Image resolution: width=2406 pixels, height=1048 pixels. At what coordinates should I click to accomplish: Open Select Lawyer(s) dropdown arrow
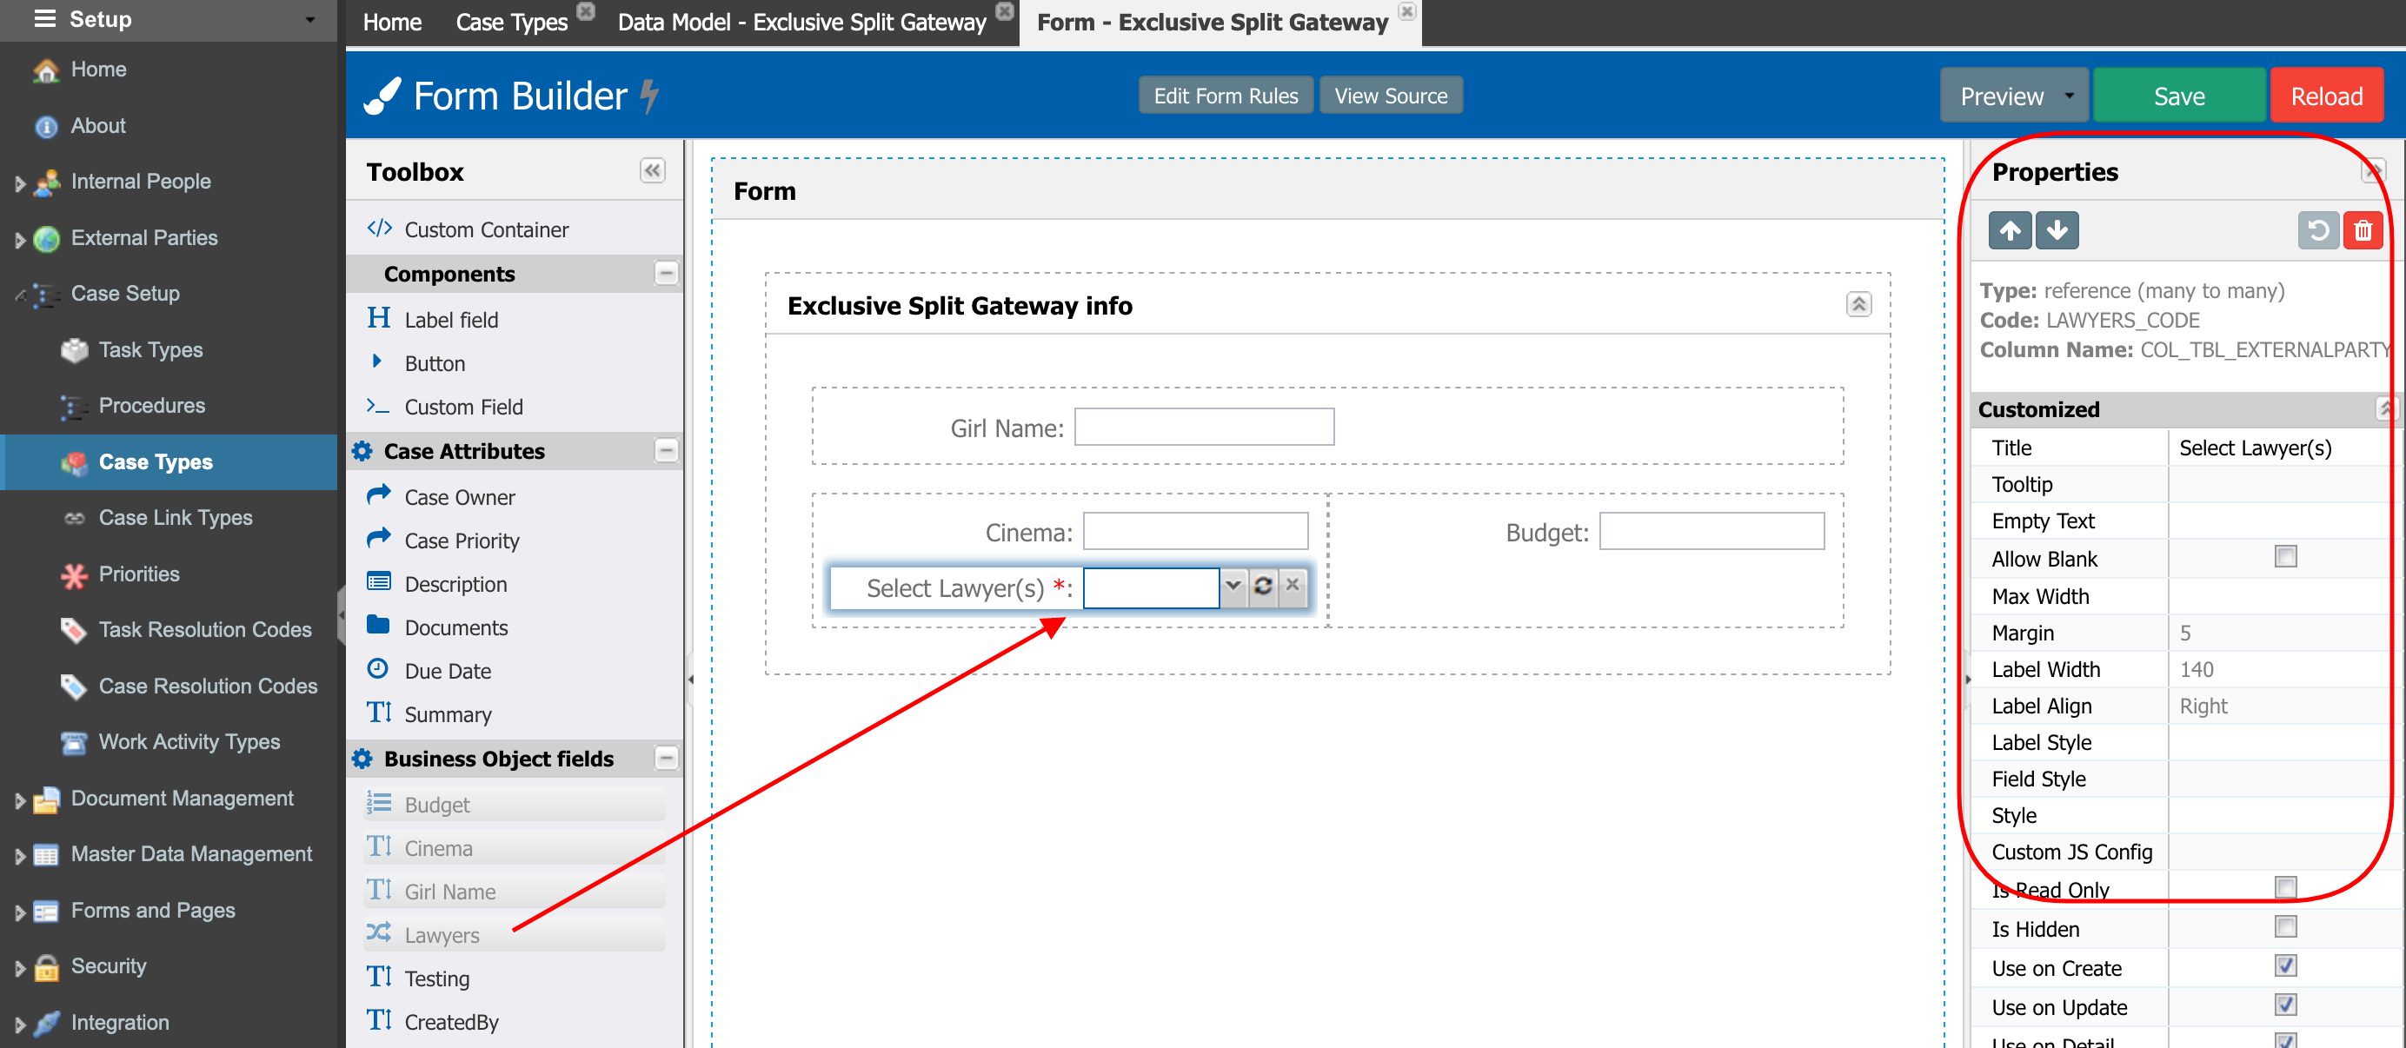click(x=1233, y=587)
